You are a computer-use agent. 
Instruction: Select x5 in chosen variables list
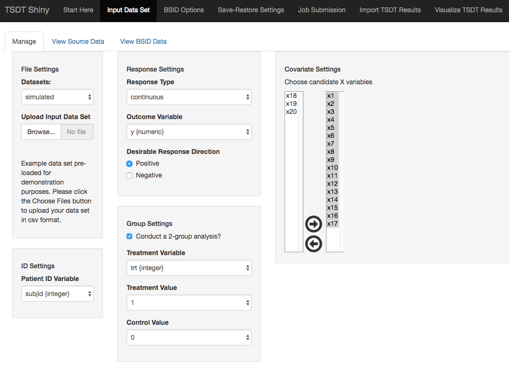point(333,128)
